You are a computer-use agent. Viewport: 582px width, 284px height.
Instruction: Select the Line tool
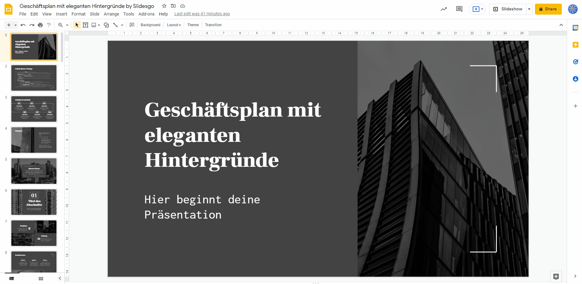(x=115, y=25)
